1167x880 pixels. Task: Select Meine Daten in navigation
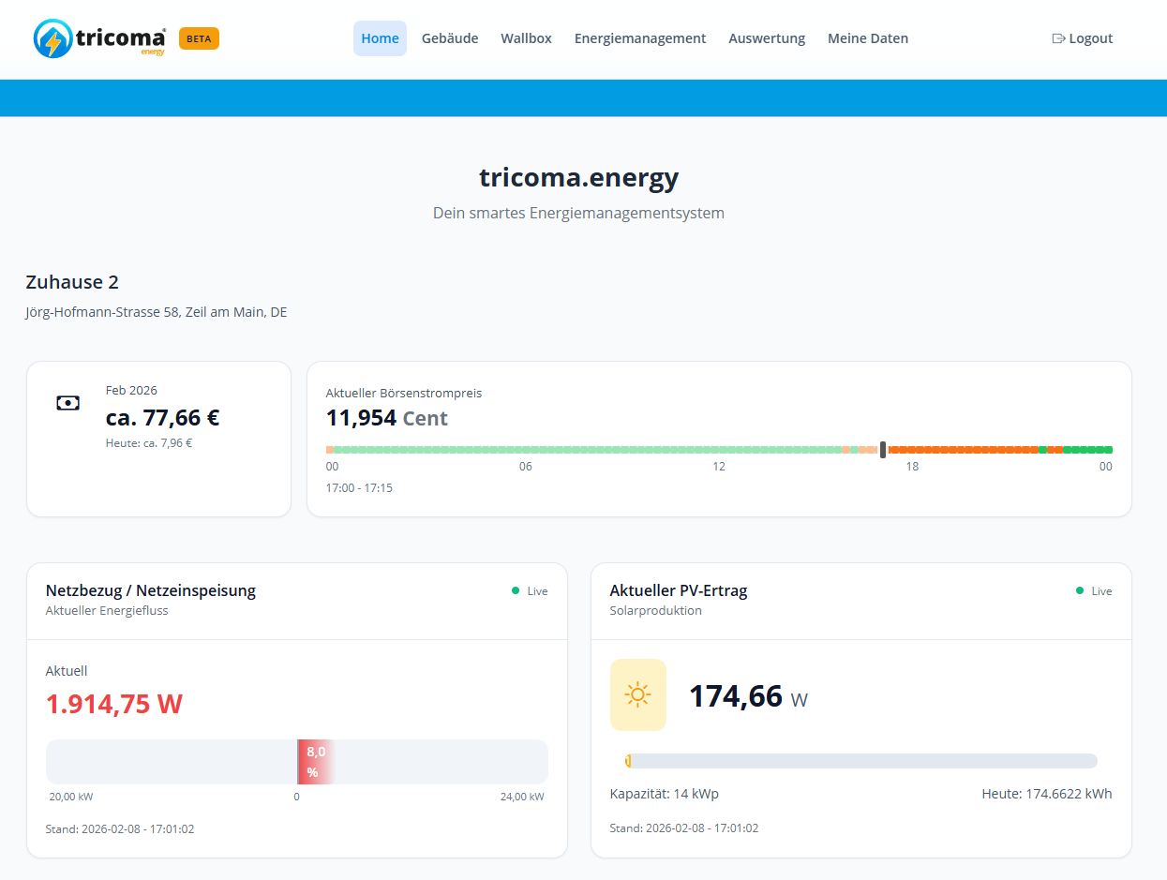(867, 38)
